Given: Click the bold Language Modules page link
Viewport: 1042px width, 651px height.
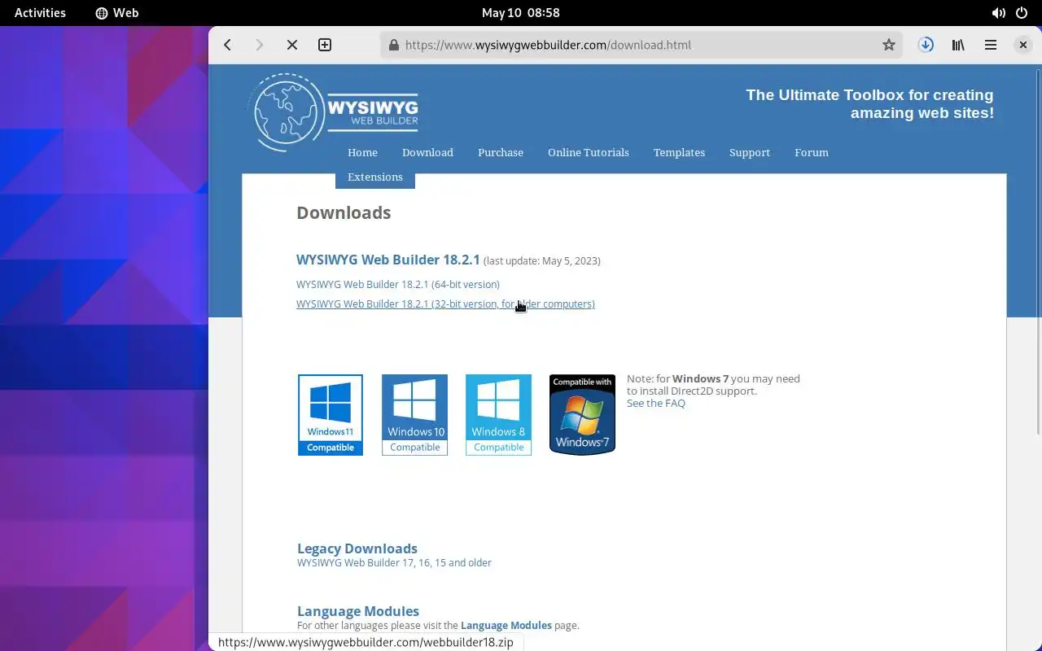Looking at the screenshot, I should [506, 625].
